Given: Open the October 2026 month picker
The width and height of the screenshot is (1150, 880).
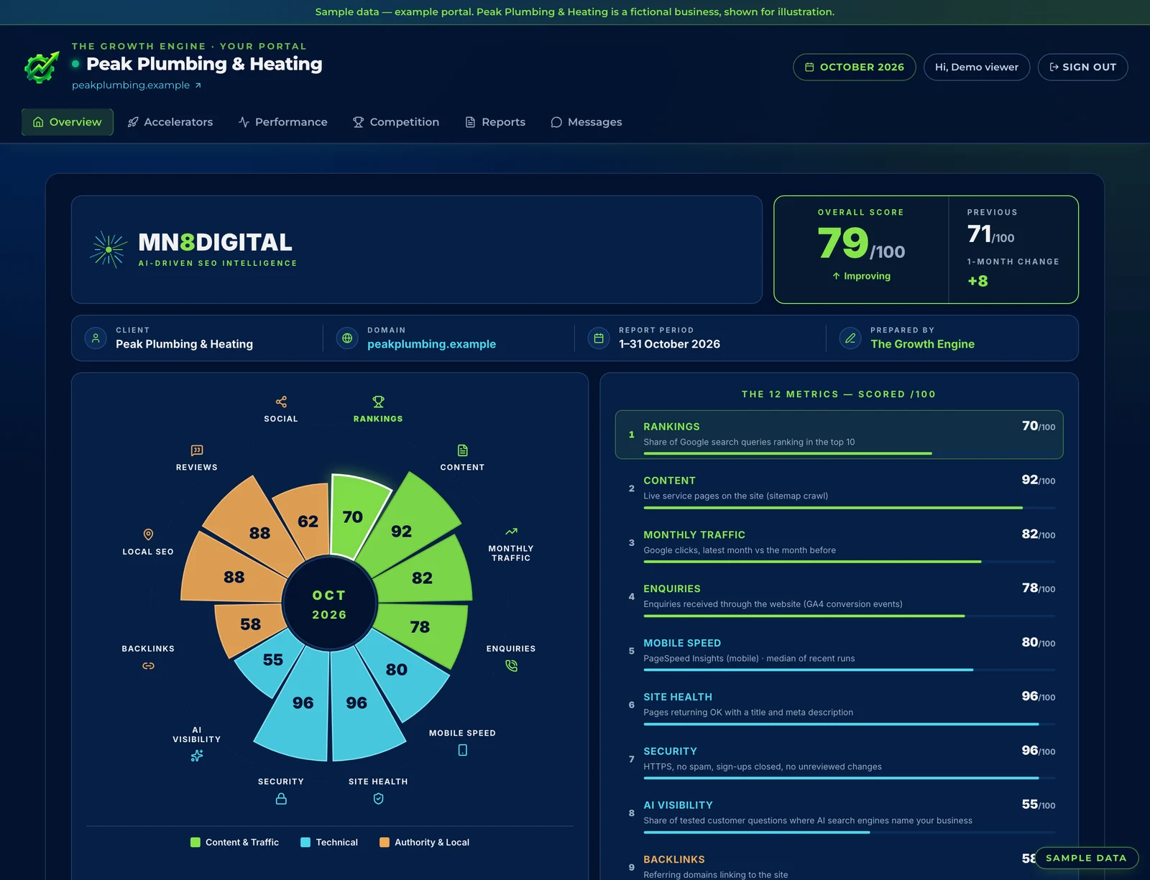Looking at the screenshot, I should (855, 67).
